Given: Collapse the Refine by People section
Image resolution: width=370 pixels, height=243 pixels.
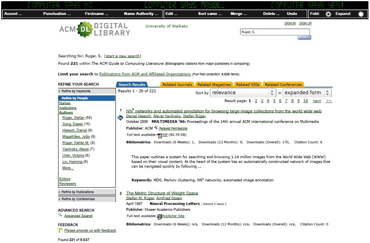Looking at the screenshot, I should click(86, 98).
